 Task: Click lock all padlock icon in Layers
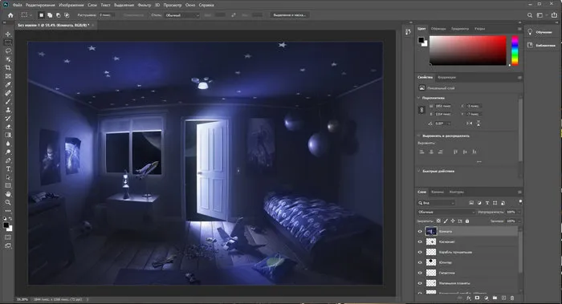(467, 221)
